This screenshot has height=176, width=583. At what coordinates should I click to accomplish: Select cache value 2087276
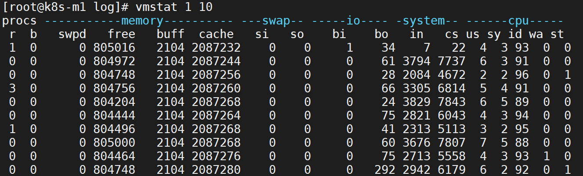click(216, 156)
